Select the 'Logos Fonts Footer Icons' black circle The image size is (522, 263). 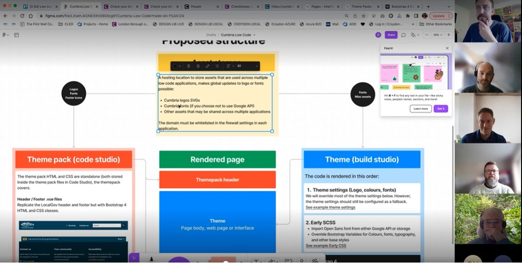pos(74,94)
